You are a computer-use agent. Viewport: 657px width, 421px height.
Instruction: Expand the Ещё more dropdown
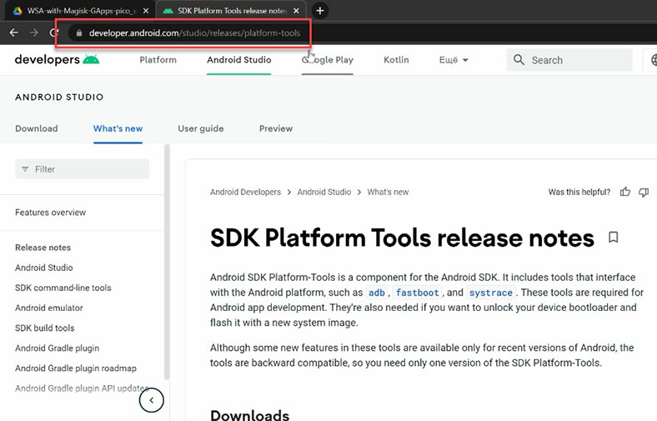[454, 60]
